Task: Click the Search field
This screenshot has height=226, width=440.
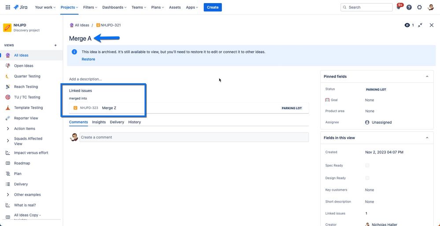Action: pos(366,7)
